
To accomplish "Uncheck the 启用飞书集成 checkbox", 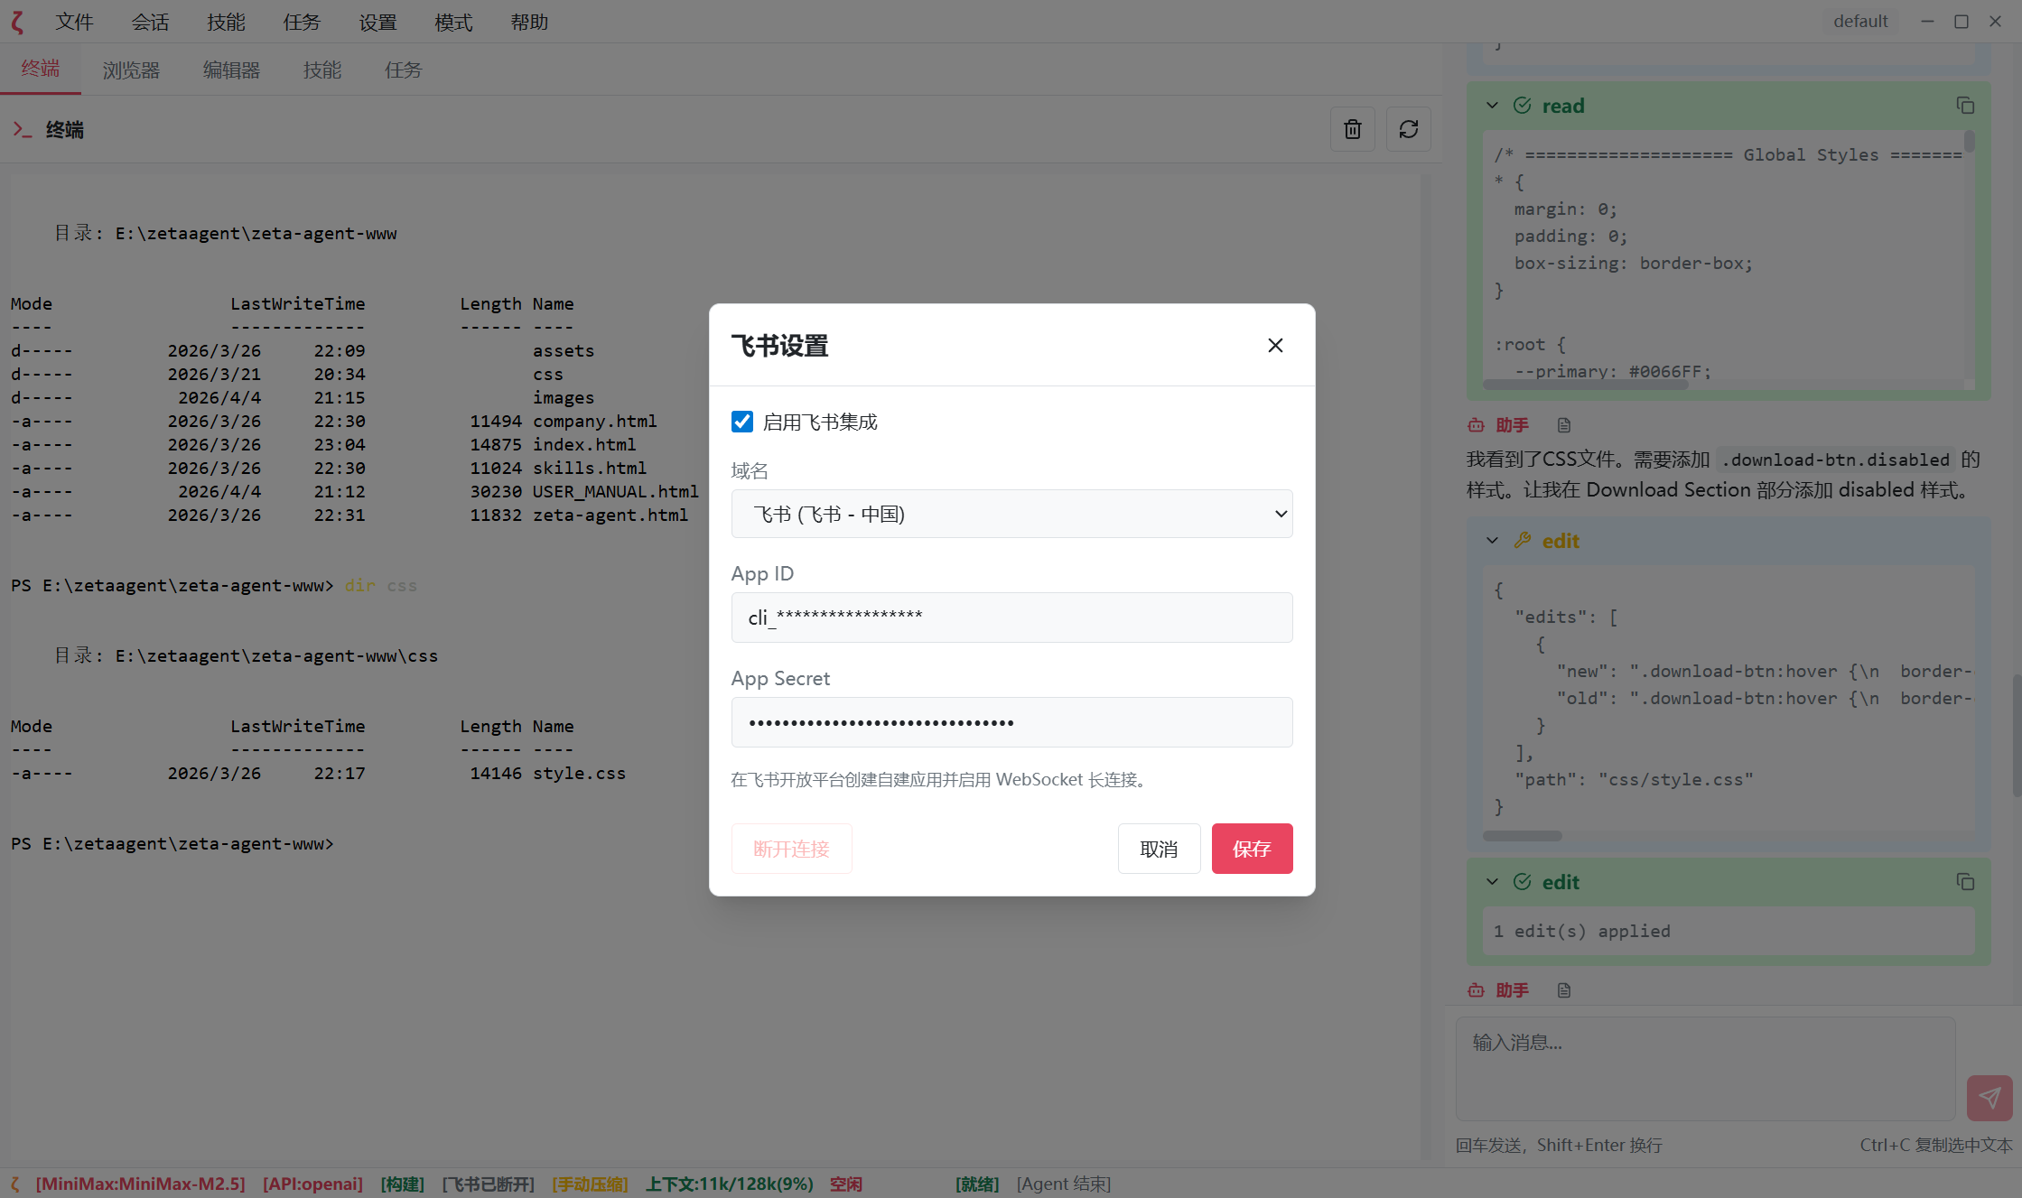I will click(742, 422).
